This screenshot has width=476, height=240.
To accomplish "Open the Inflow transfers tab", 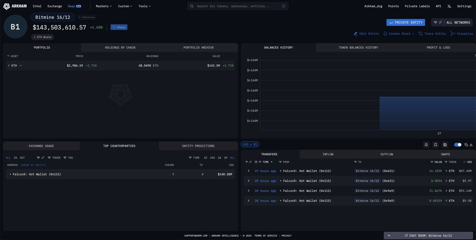I will (x=328, y=154).
